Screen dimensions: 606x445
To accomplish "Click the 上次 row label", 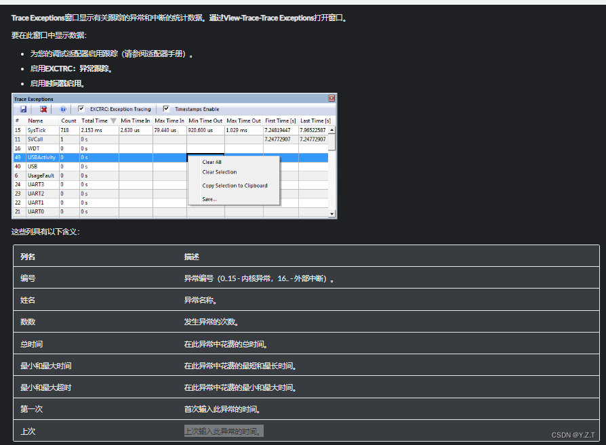I will click(x=28, y=431).
